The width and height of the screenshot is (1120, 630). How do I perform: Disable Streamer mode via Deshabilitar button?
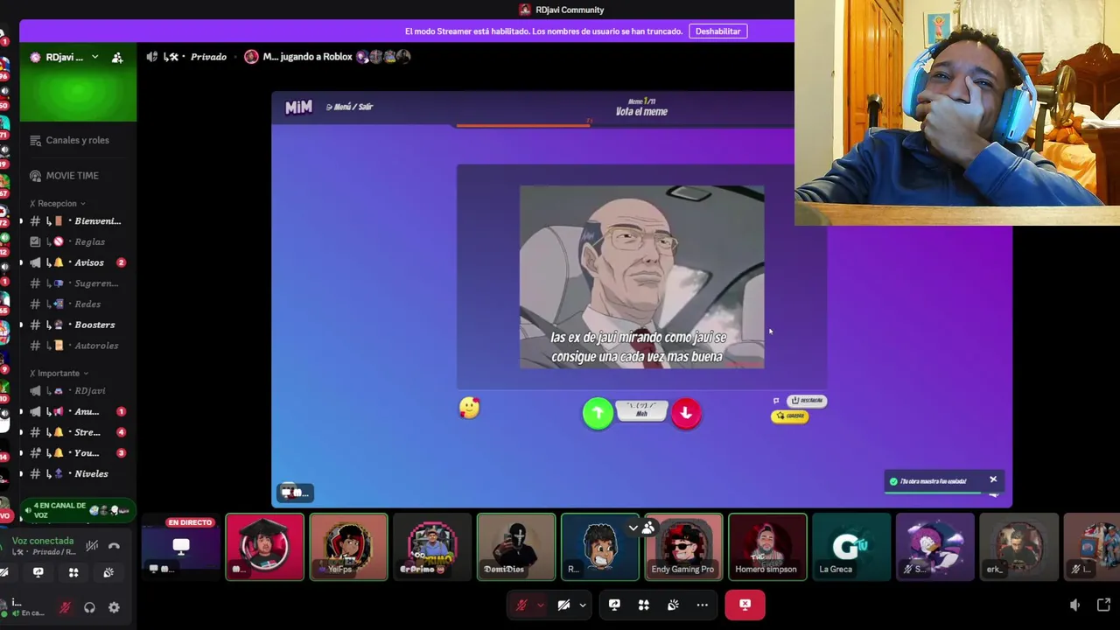(x=717, y=31)
